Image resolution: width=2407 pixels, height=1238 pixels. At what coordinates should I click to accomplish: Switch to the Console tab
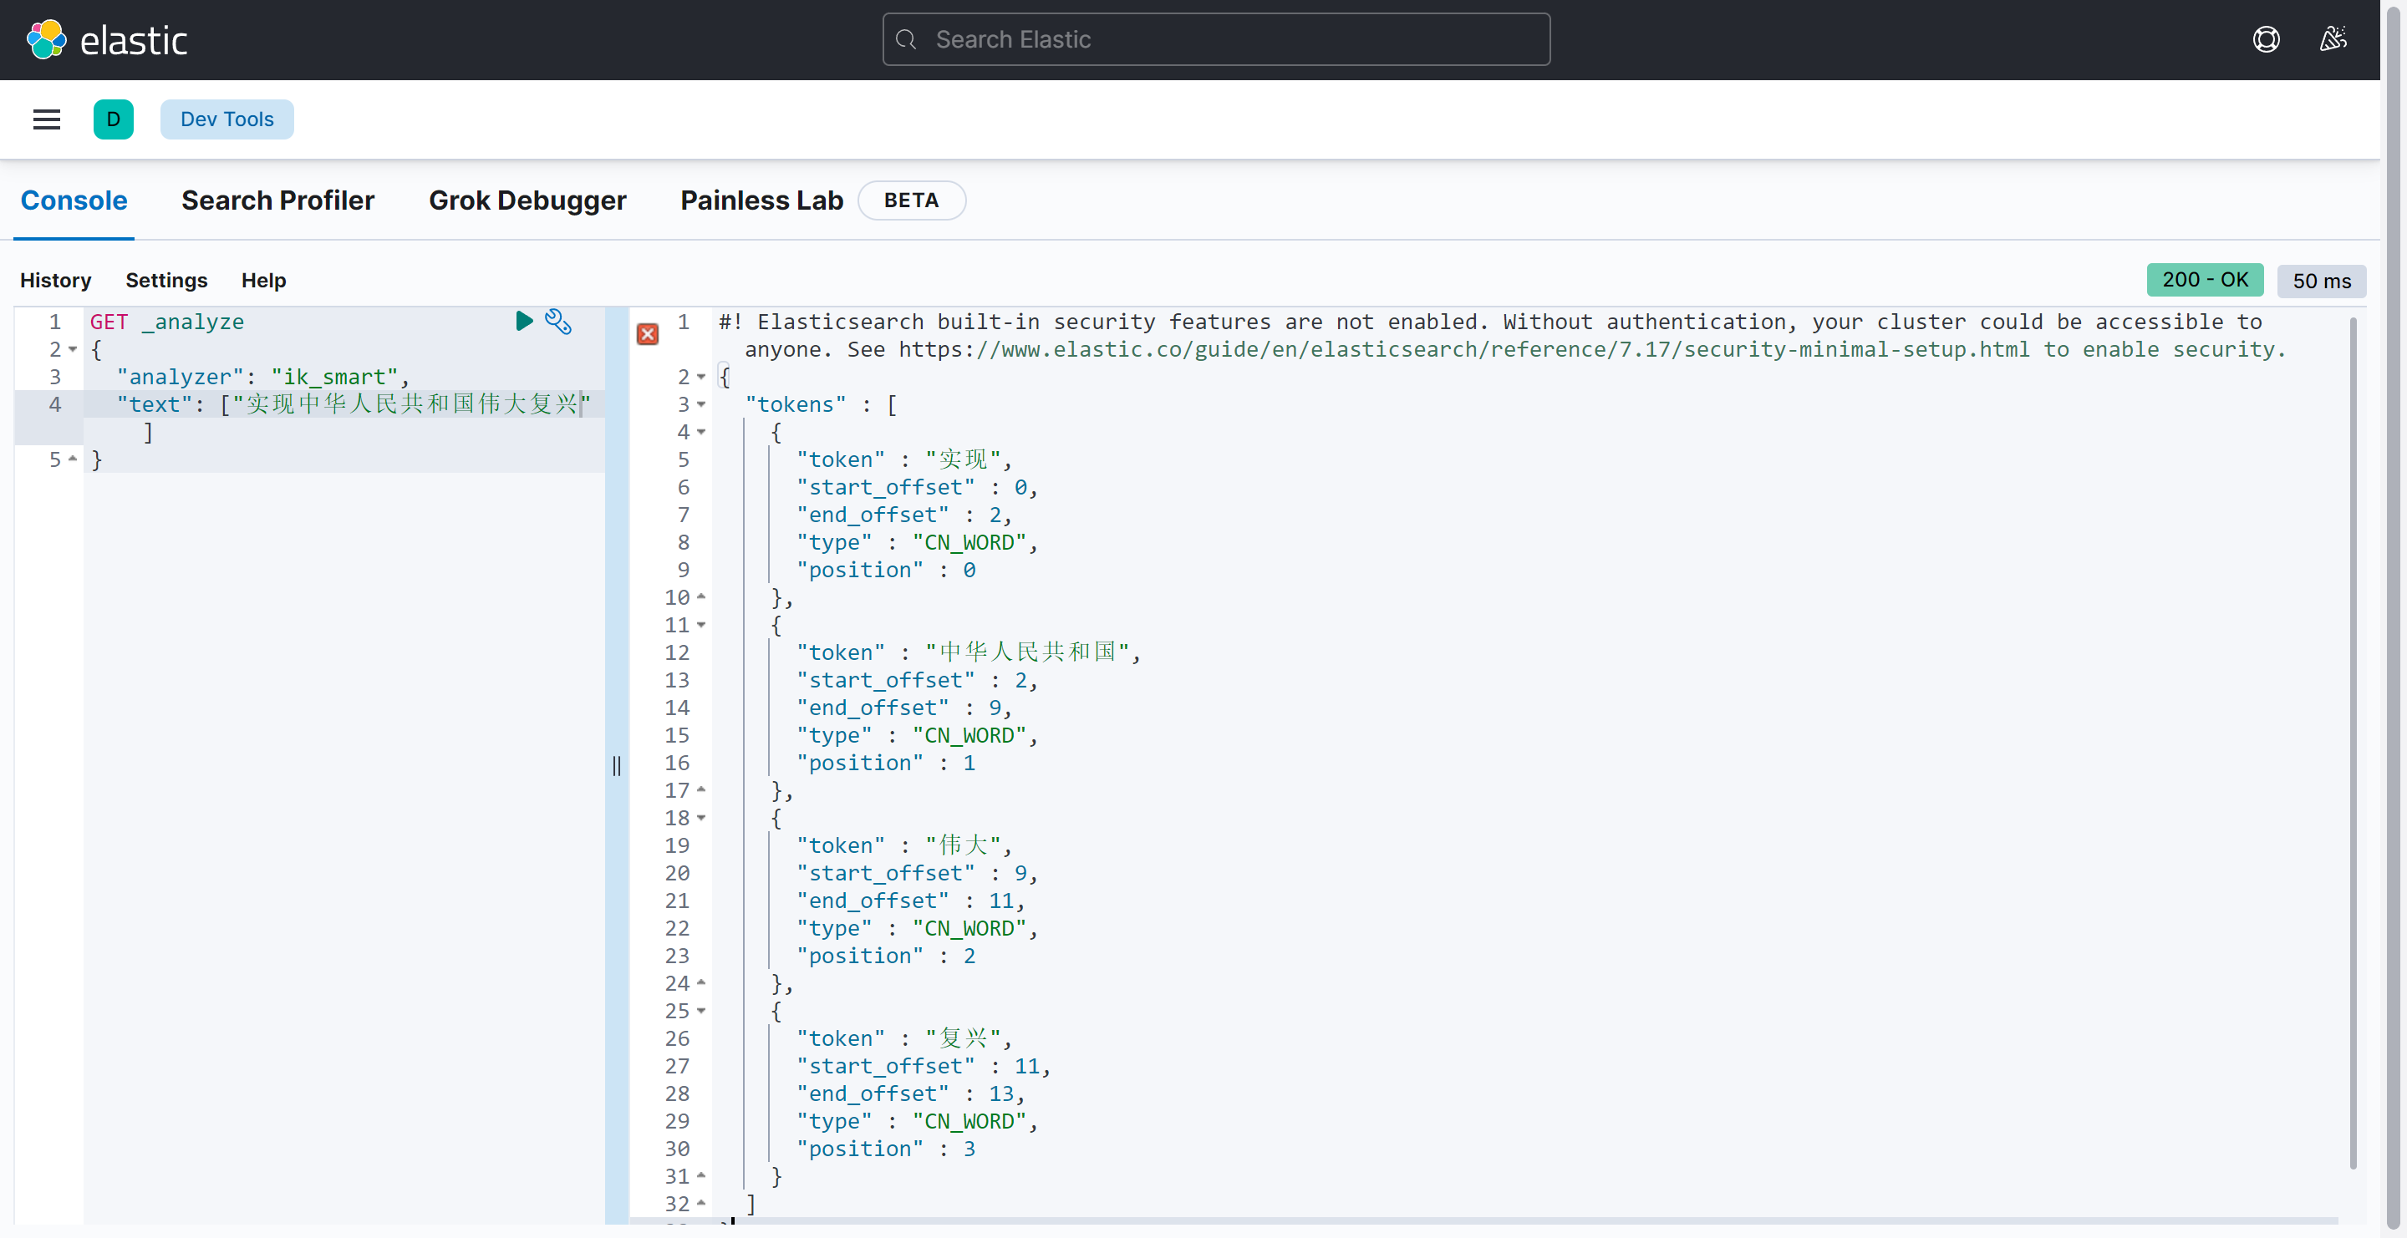pos(74,200)
